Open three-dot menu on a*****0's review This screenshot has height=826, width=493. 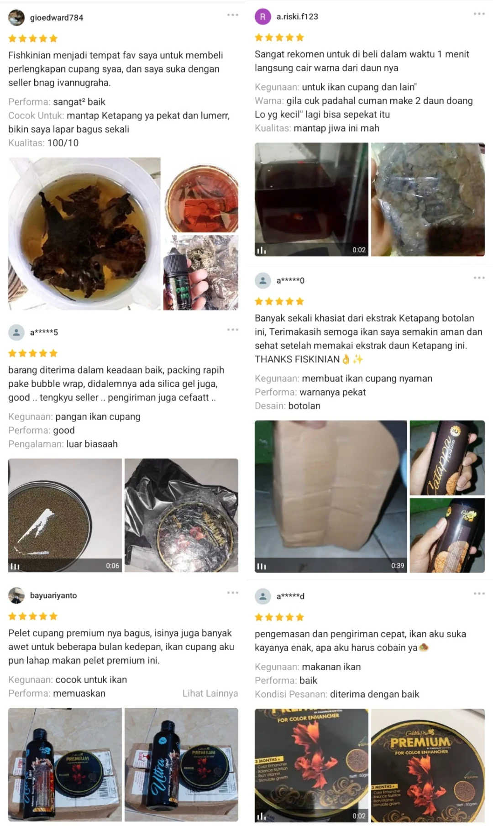click(479, 278)
